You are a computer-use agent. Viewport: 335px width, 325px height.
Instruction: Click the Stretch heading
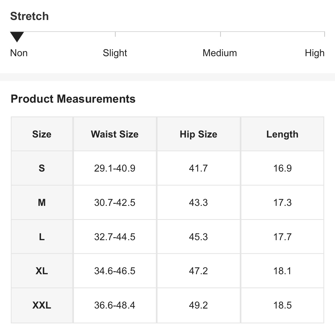coord(29,16)
